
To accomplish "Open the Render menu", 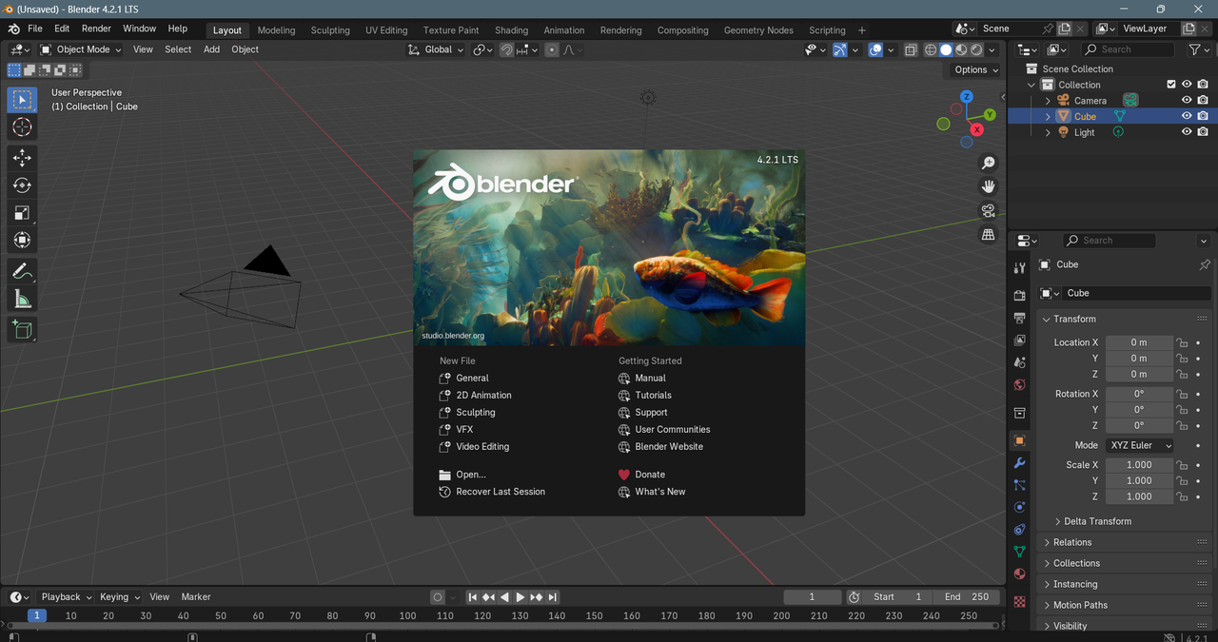I will tap(96, 29).
